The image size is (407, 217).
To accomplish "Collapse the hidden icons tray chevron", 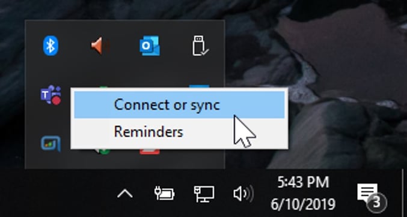I will 125,194.
